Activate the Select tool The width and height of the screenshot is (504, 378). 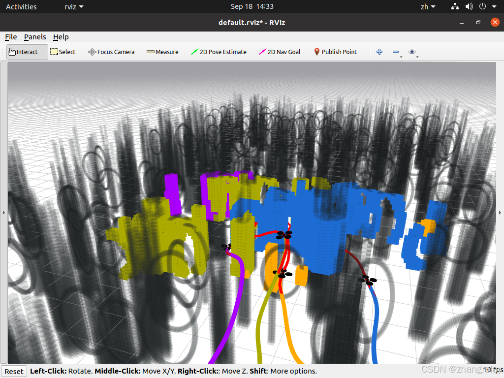click(63, 52)
